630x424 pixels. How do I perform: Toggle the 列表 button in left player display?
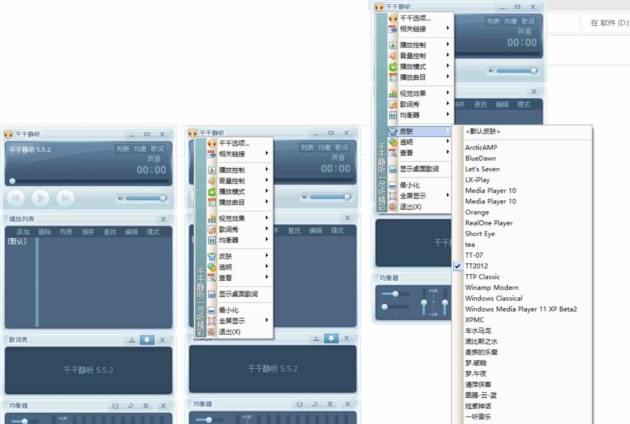coord(123,149)
